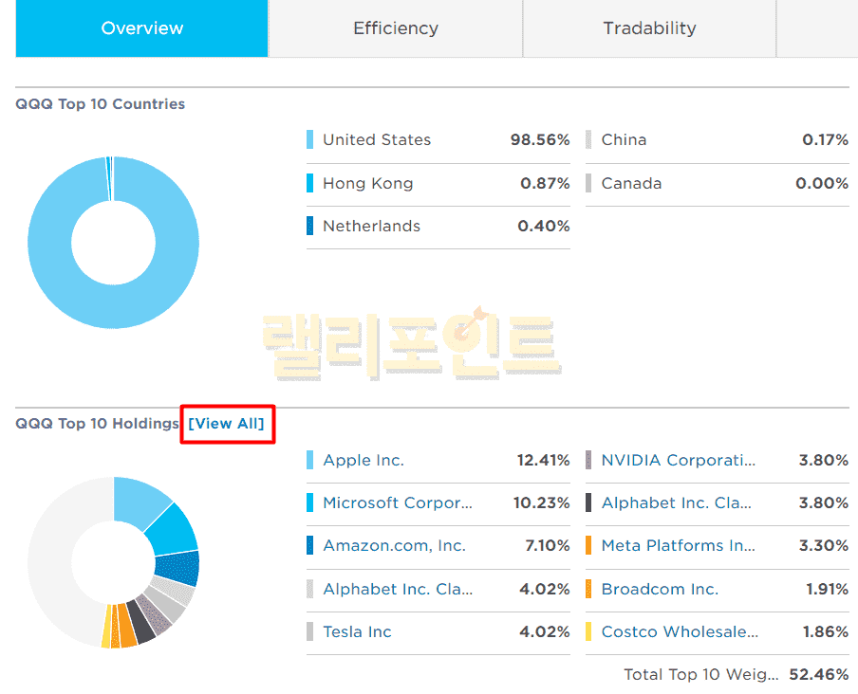Click the yellow Costco Wholesale color swatch
Screen dimensions: 858x694
pos(589,631)
